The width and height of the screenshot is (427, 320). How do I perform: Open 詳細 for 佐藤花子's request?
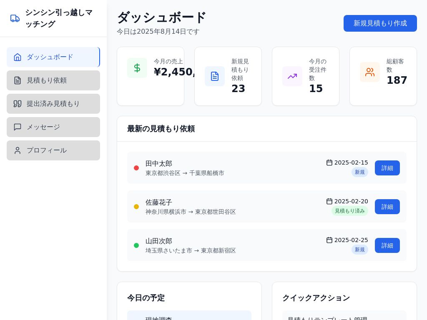coord(387,207)
